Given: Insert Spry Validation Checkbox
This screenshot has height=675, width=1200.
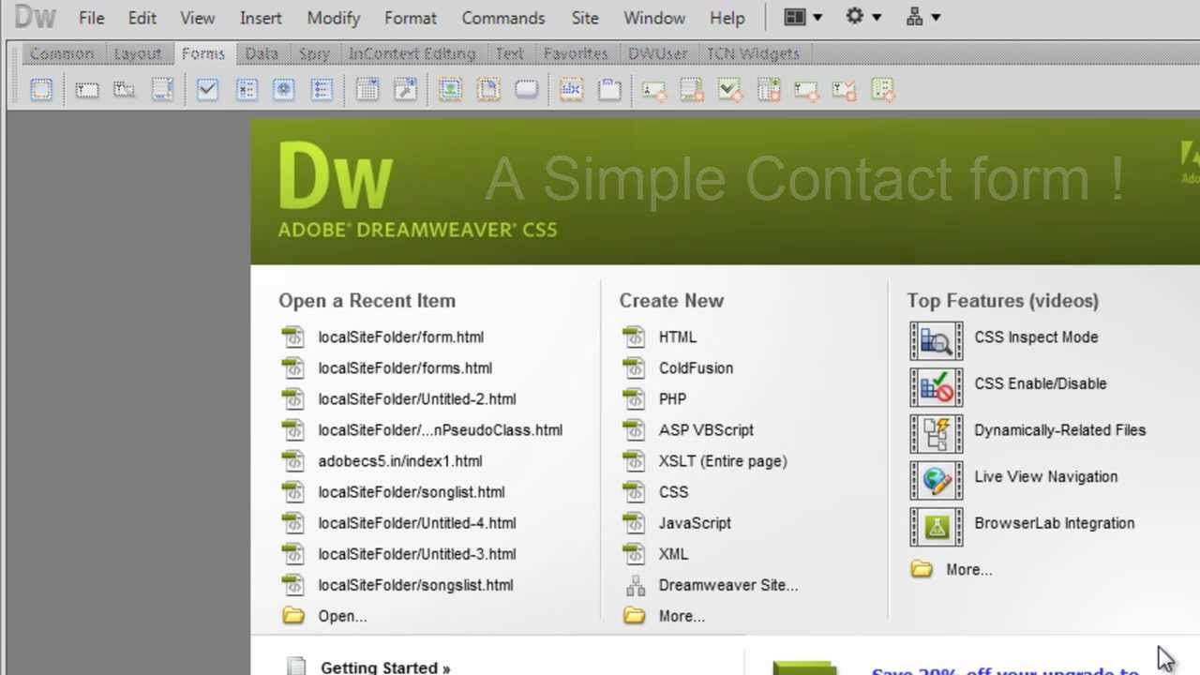Looking at the screenshot, I should (x=729, y=90).
